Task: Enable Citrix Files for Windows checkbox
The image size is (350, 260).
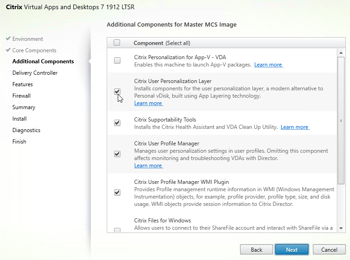Action: tap(117, 230)
